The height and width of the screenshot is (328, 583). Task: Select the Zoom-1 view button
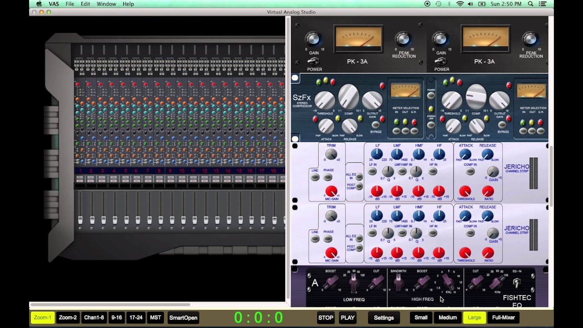click(x=42, y=318)
